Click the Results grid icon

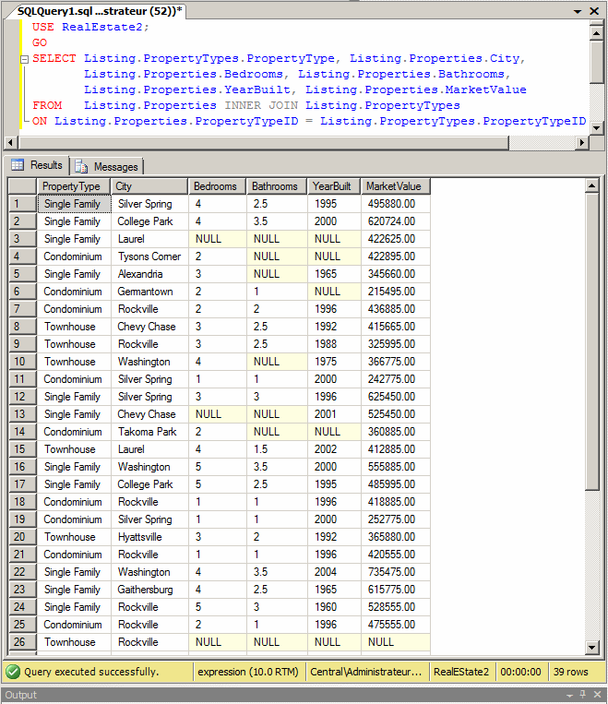click(x=18, y=165)
